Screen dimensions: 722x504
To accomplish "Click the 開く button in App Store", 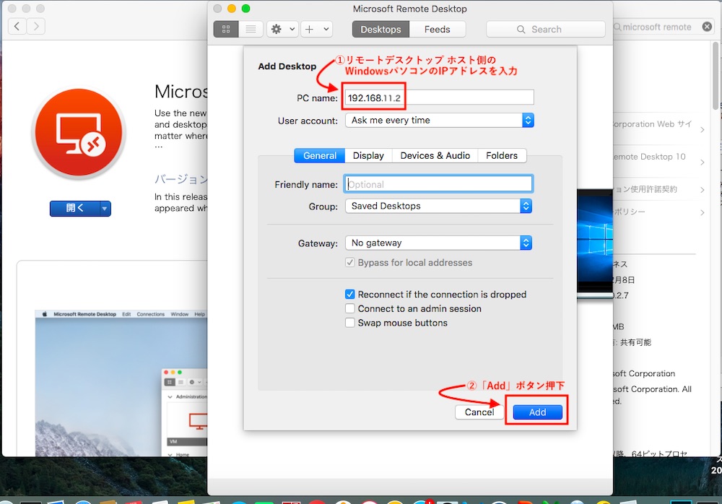I will click(x=74, y=209).
